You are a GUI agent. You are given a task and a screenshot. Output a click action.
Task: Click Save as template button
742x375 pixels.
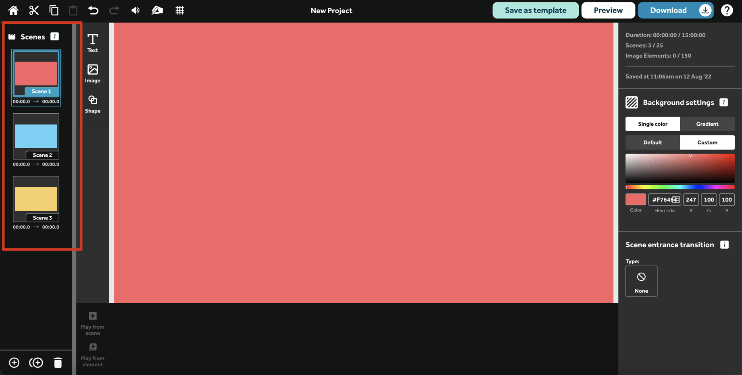click(x=535, y=10)
